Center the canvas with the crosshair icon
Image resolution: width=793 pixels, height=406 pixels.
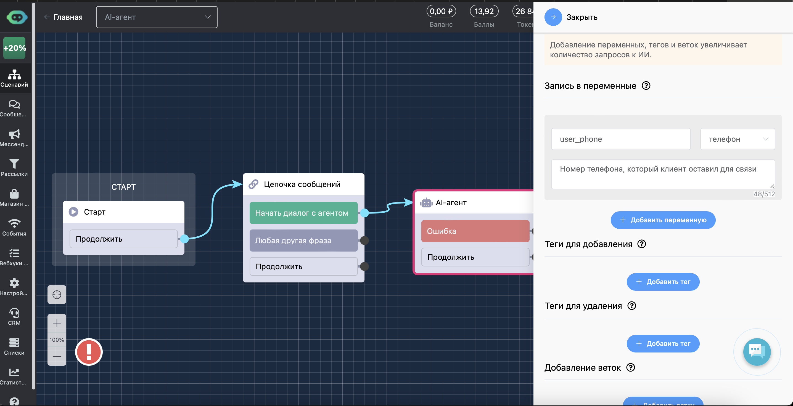click(57, 295)
